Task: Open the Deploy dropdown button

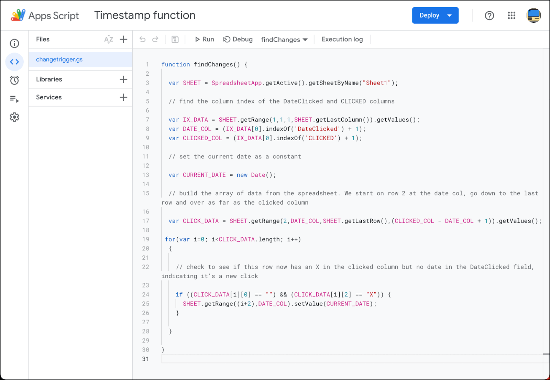Action: click(435, 15)
